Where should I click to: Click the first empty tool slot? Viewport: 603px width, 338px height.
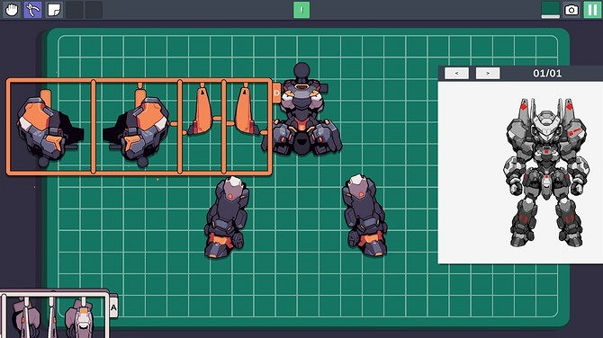coord(74,10)
